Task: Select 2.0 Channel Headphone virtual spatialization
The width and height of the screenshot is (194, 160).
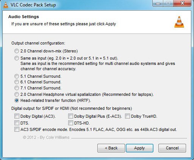Action: 17,94
